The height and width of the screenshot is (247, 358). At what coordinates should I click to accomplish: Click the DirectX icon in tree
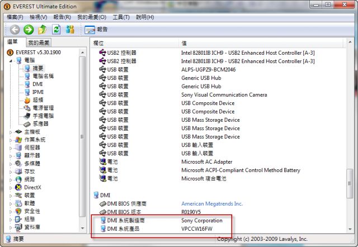(18, 187)
